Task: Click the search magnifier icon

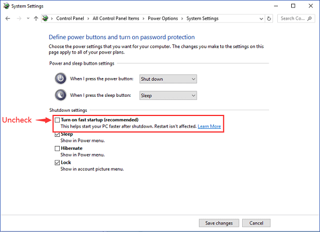Action: [309, 19]
